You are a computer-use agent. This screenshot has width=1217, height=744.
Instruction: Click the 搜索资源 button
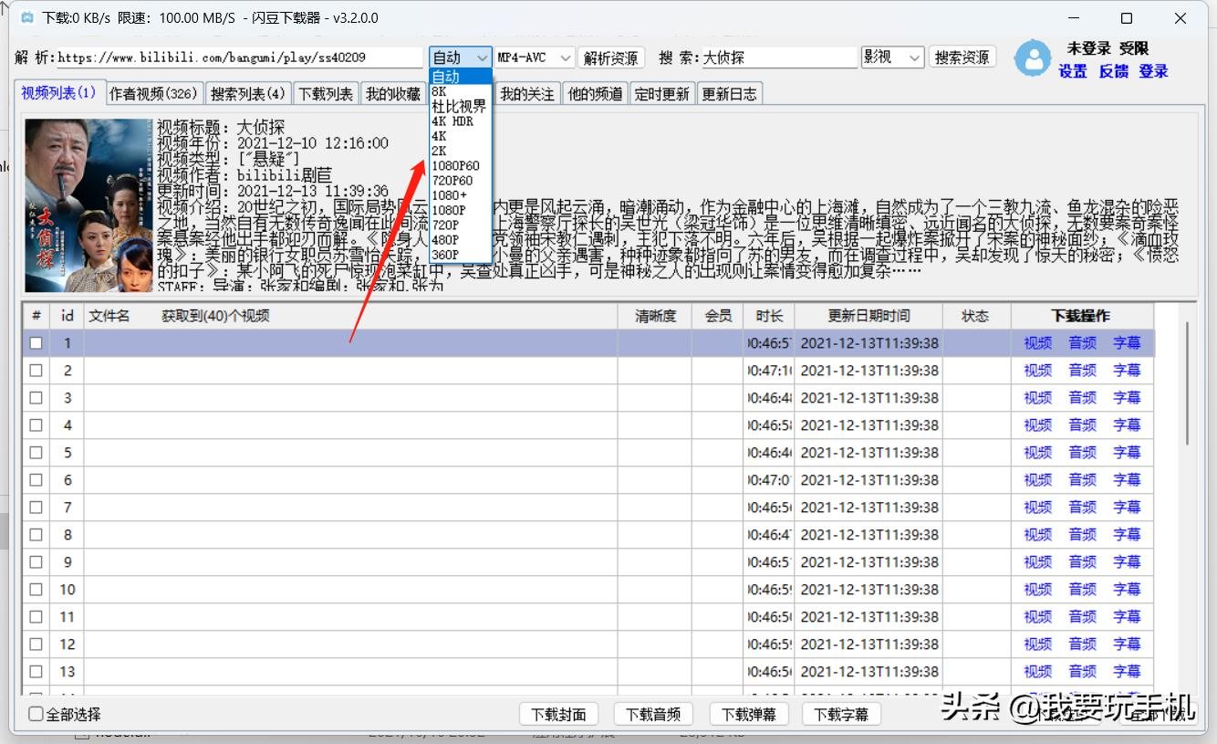tap(962, 58)
